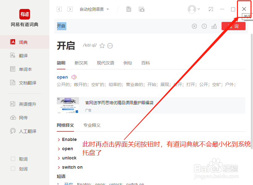Switch to the 现代汉语 tab
The width and height of the screenshot is (253, 185).
[x=105, y=63]
